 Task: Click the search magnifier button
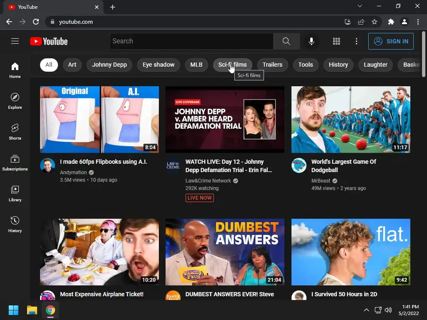(286, 41)
